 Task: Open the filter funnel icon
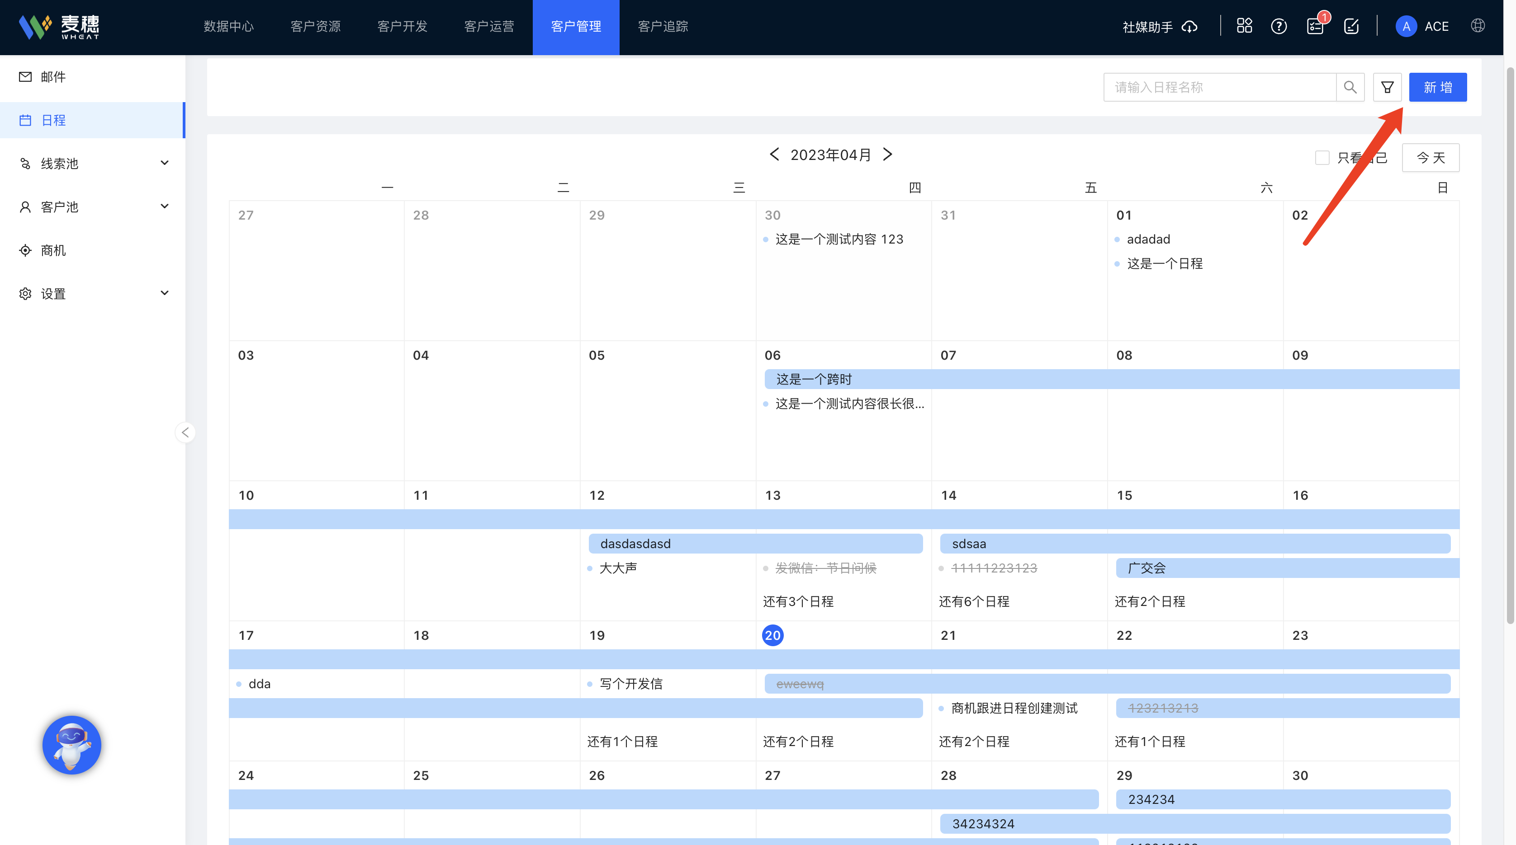point(1387,87)
